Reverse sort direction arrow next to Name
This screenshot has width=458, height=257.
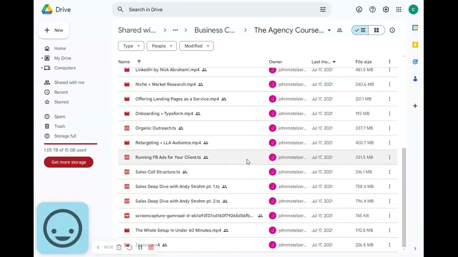(x=139, y=62)
